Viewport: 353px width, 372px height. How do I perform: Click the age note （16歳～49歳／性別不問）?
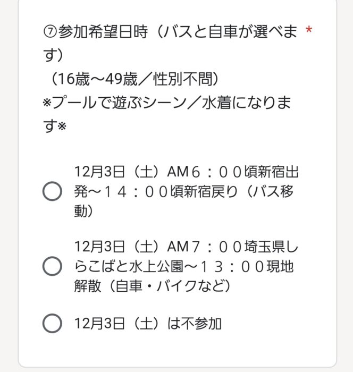(134, 79)
